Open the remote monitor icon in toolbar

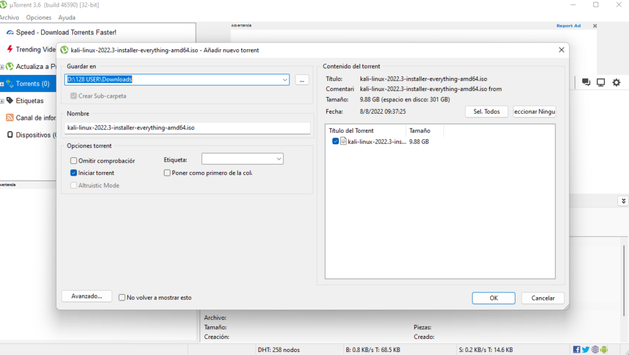pyautogui.click(x=601, y=82)
